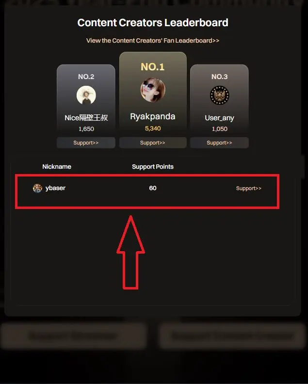
Task: Click User_any's emblem avatar
Action: (220, 95)
